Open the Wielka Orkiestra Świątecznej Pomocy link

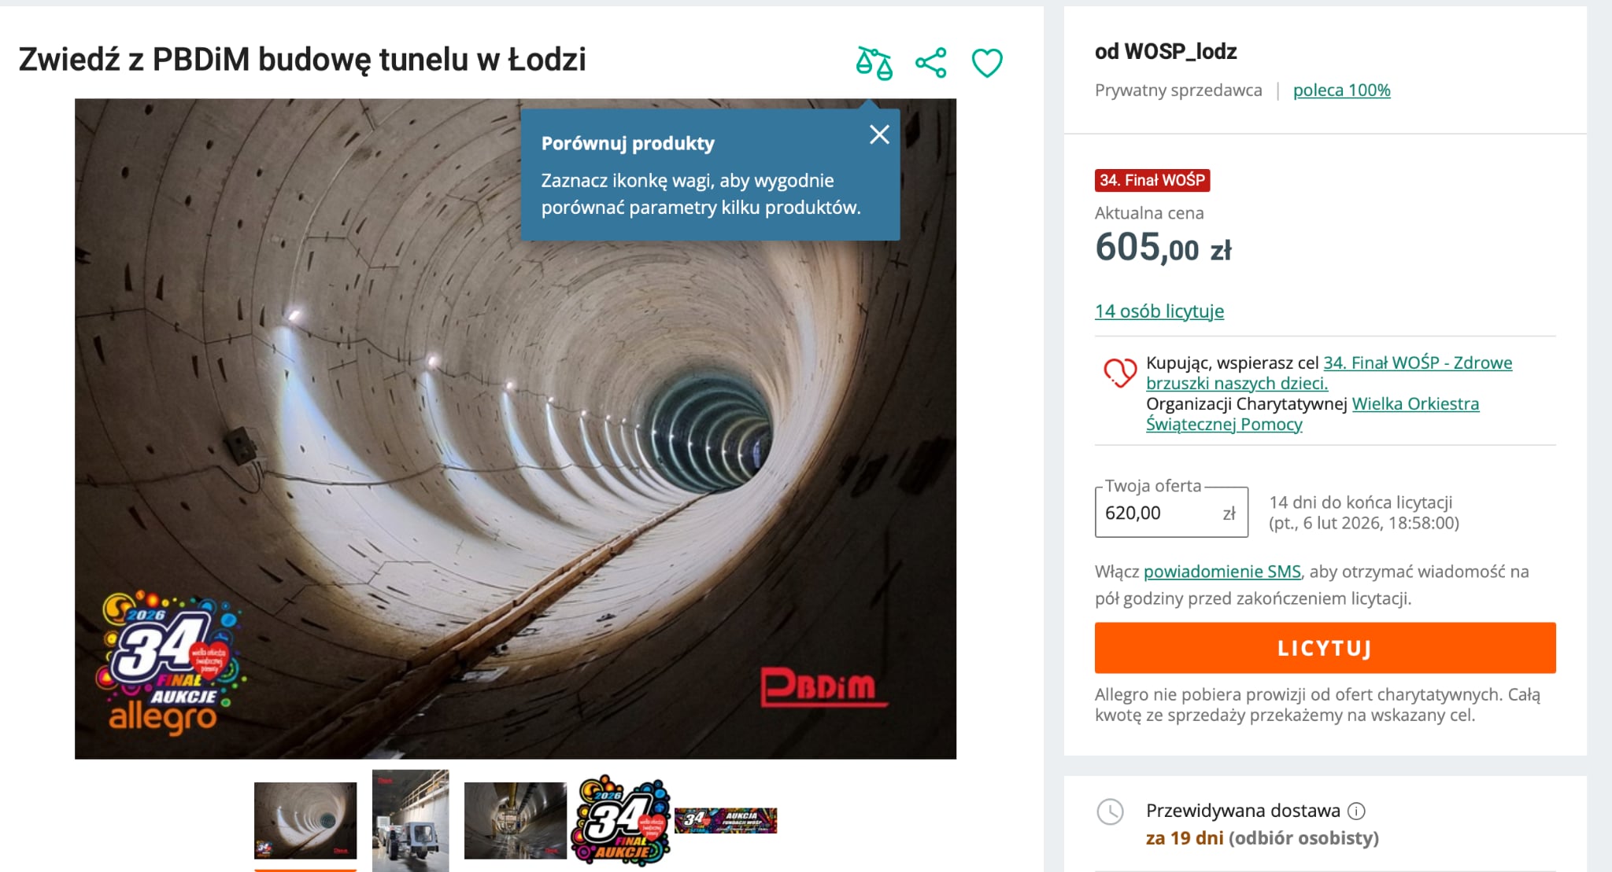tap(1312, 414)
